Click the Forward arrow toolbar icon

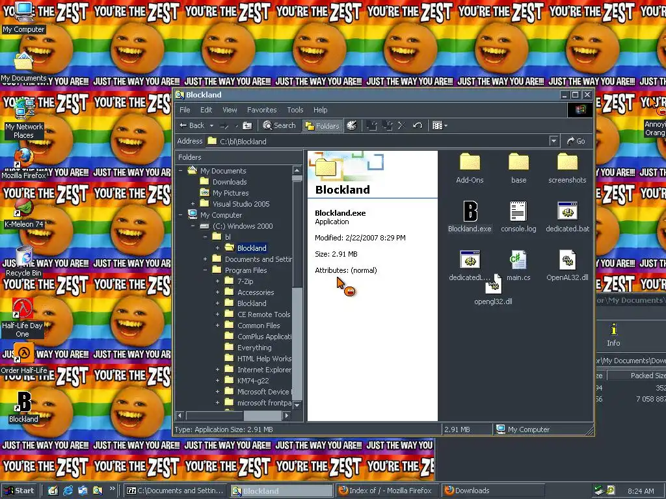pyautogui.click(x=224, y=125)
